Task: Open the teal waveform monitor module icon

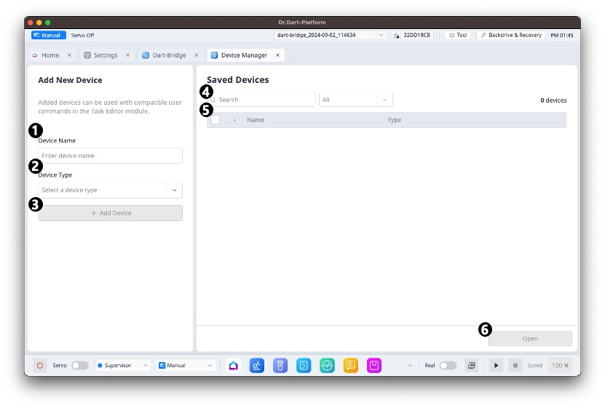Action: coord(328,365)
